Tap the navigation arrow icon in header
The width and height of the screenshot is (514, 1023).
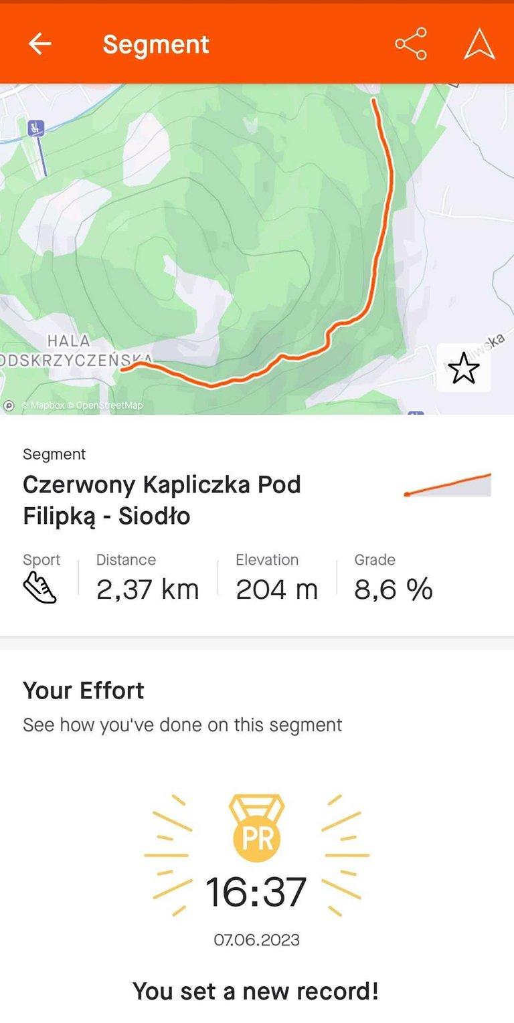click(479, 44)
